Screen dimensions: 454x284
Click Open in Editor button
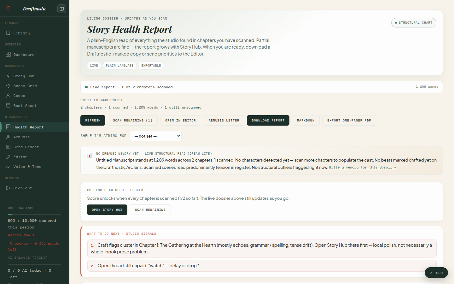[x=180, y=120]
